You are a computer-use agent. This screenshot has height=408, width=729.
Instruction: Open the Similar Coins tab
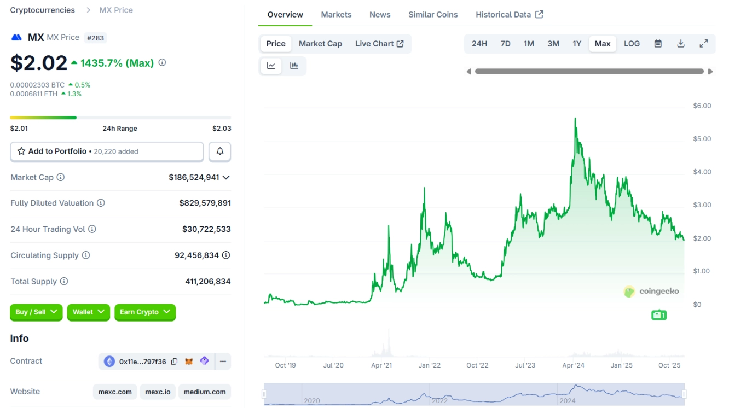click(x=432, y=14)
